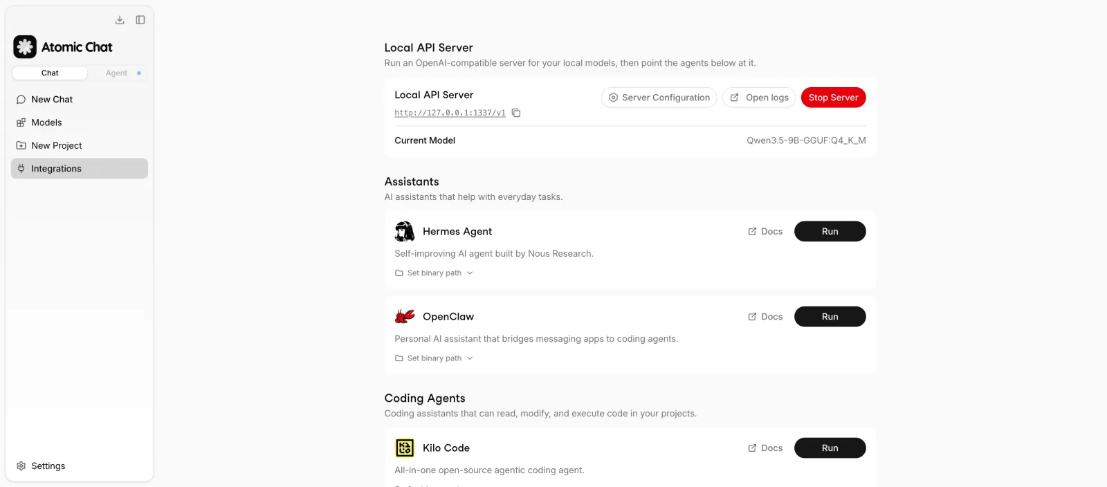This screenshot has height=487, width=1107.
Task: Start a New Chat
Action: [80, 100]
